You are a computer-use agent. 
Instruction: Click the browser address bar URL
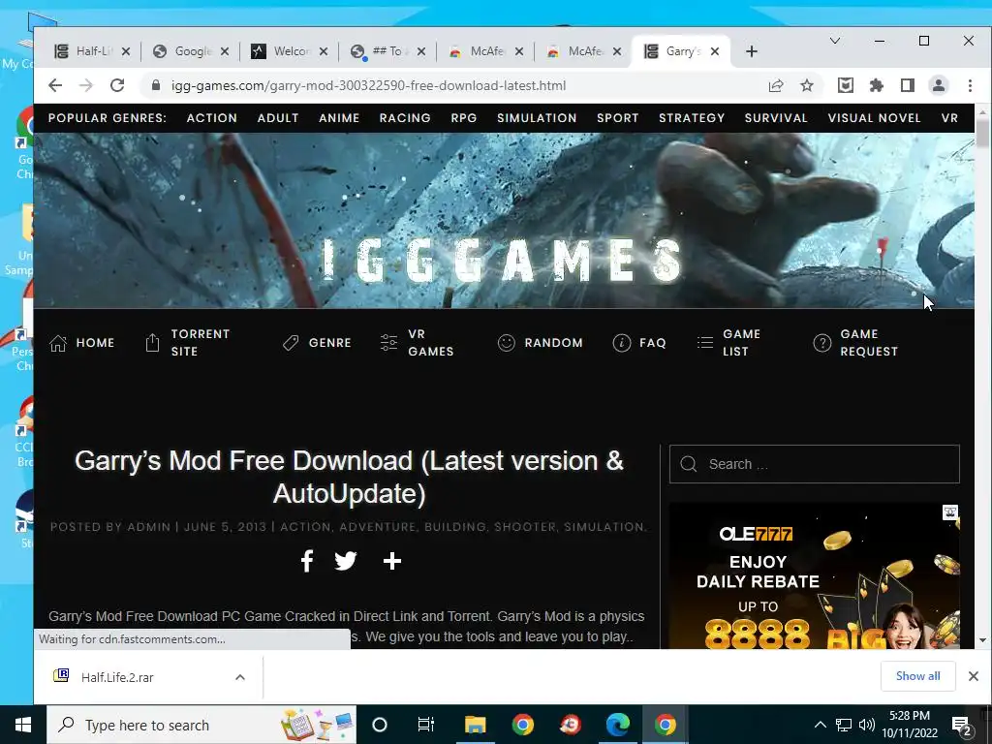pos(368,85)
